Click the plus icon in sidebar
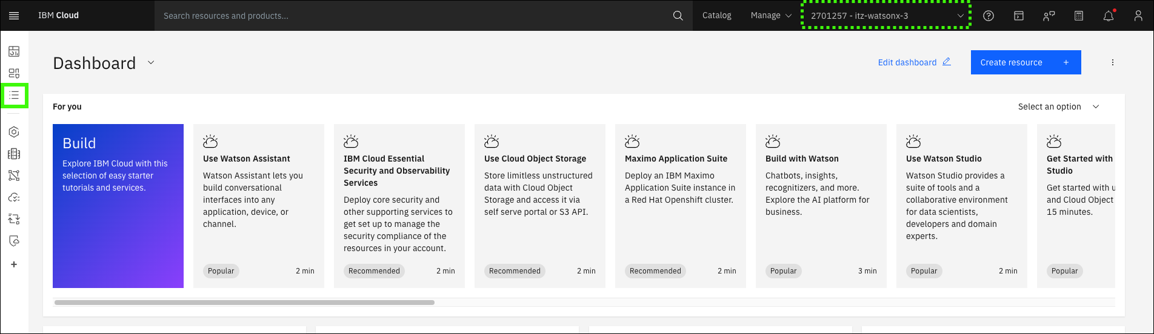This screenshot has height=334, width=1154. [14, 264]
